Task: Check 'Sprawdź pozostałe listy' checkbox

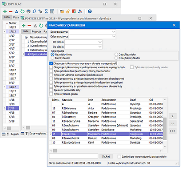Action: [51, 90]
